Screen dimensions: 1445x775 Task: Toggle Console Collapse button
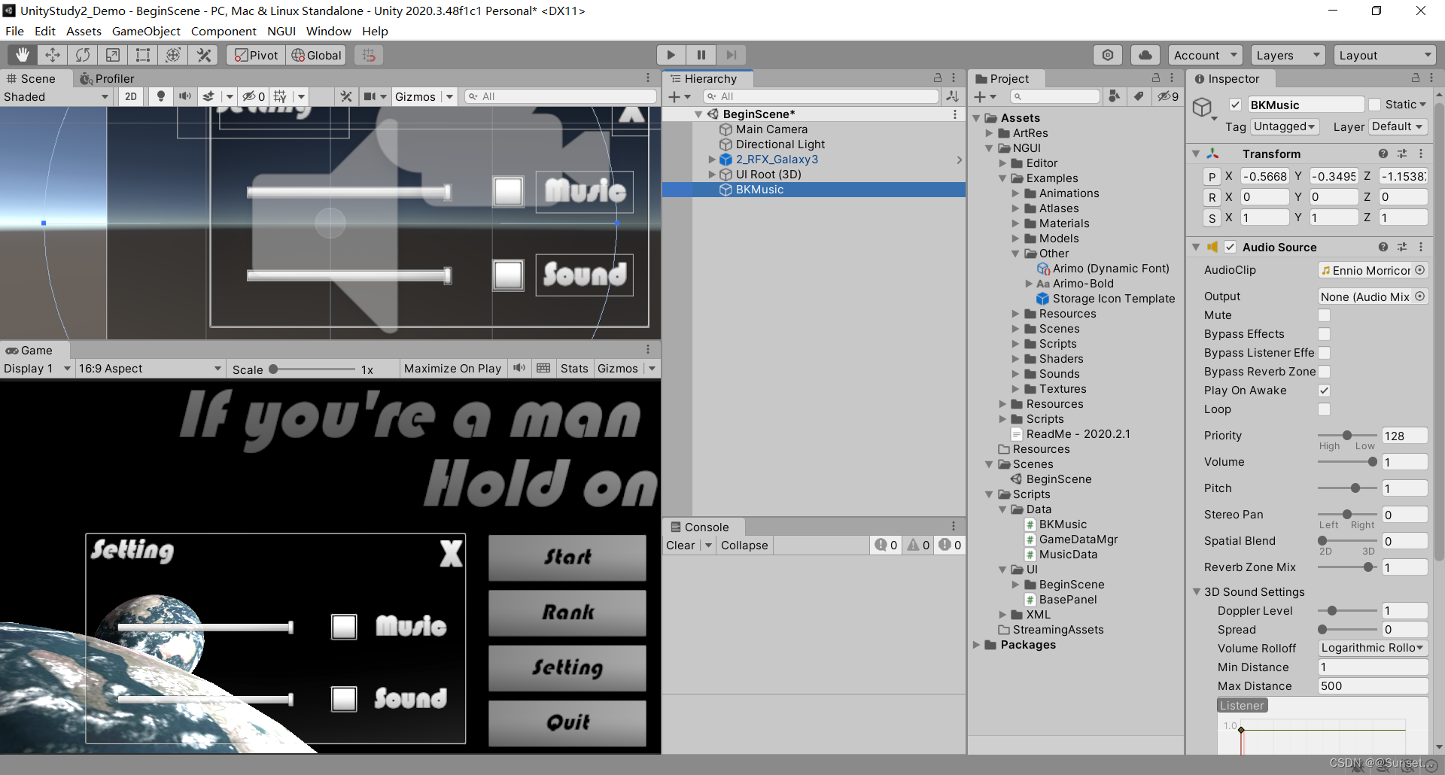744,545
